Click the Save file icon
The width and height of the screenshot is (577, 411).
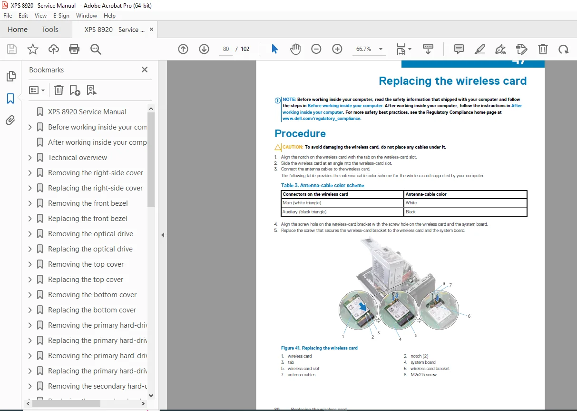[x=12, y=49]
